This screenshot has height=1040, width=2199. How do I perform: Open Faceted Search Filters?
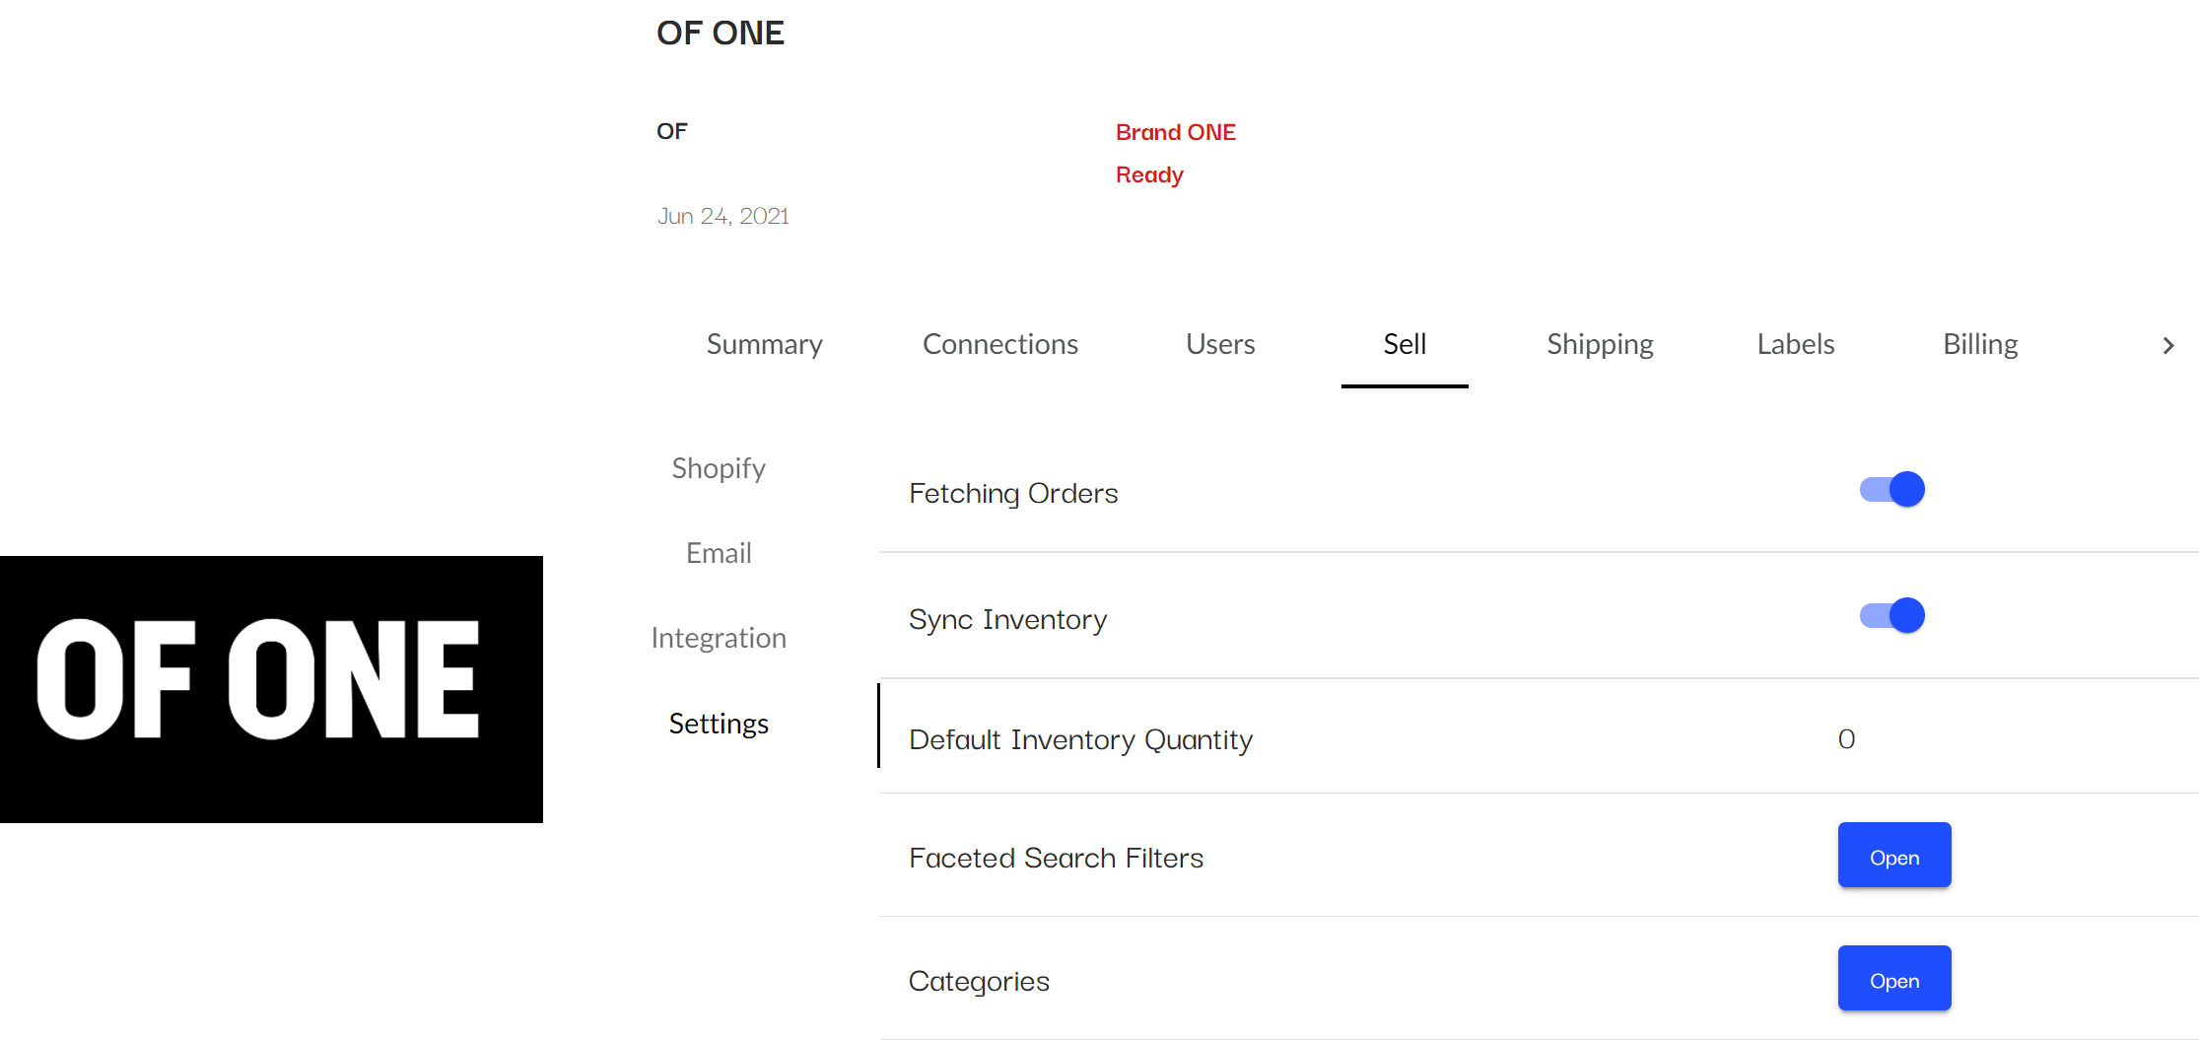[1893, 856]
